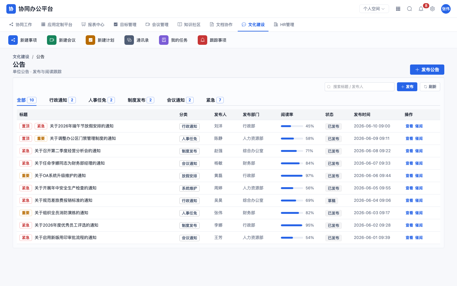Switch to the 行政通知 tab
Viewport: 457px width, 286px height.
63,100
